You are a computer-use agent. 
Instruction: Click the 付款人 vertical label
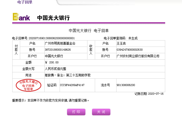(x=16, y=50)
